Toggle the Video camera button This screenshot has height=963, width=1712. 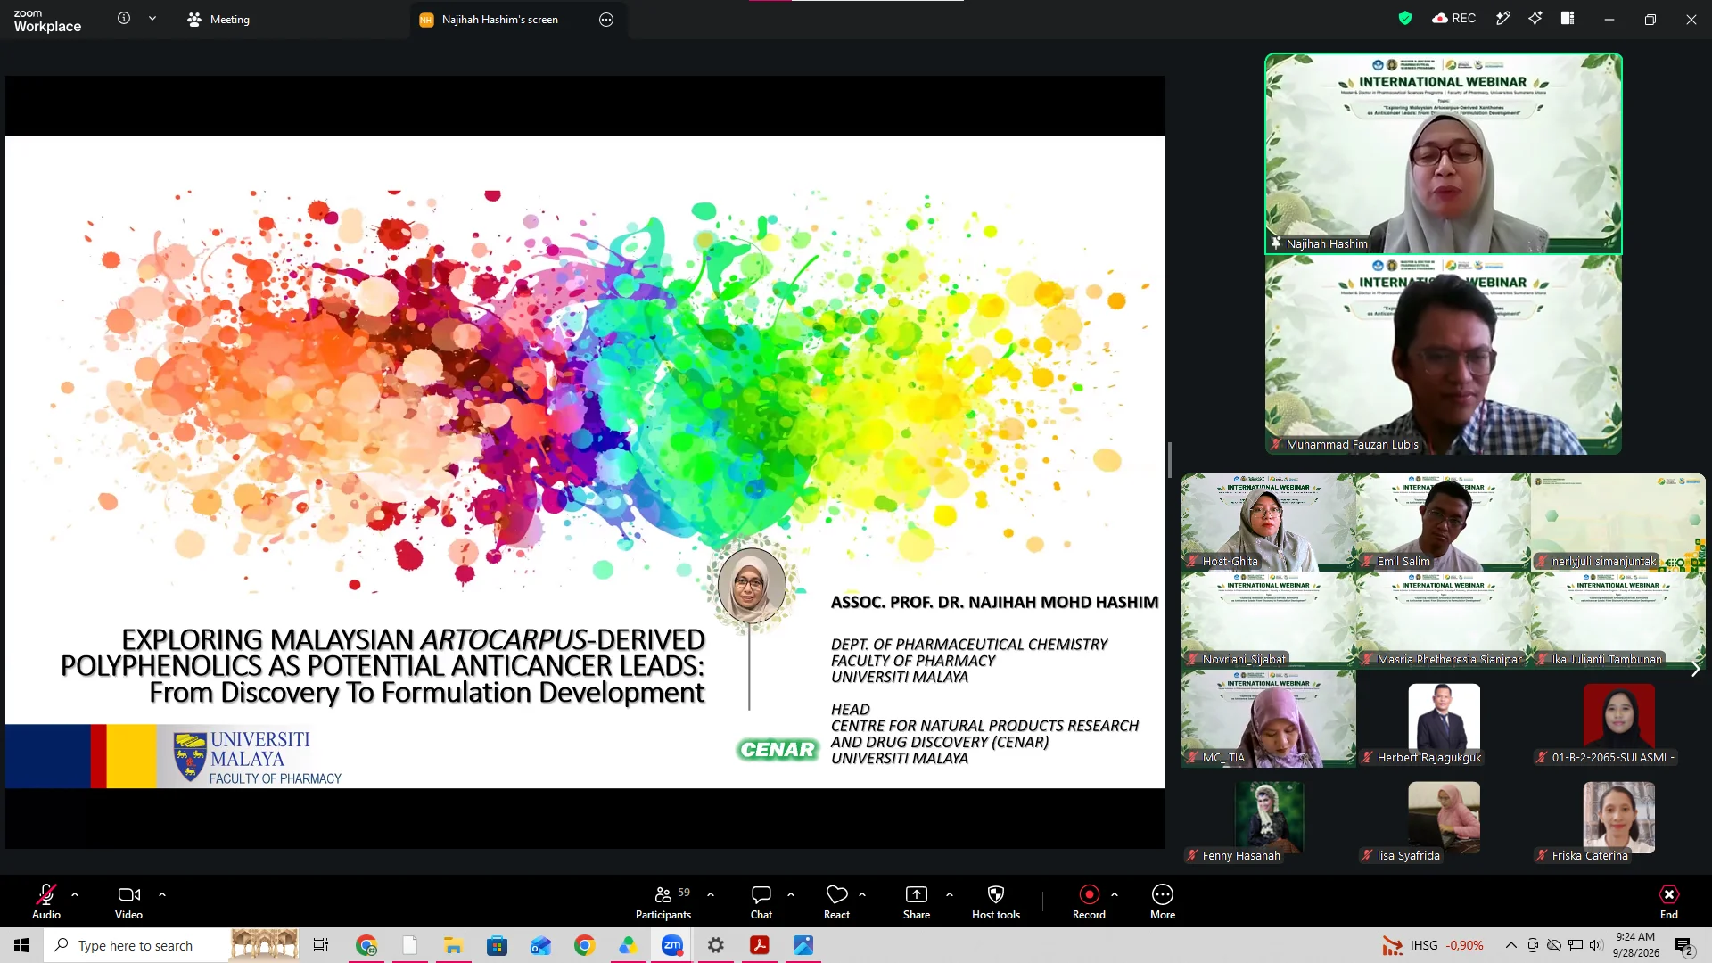(128, 901)
